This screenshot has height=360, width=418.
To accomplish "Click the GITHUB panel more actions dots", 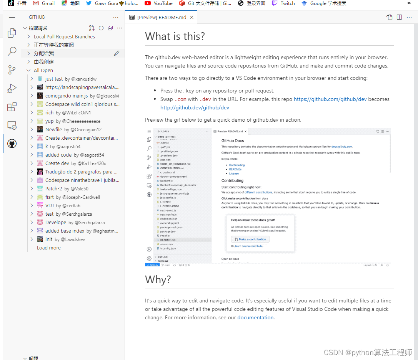I will [116, 17].
